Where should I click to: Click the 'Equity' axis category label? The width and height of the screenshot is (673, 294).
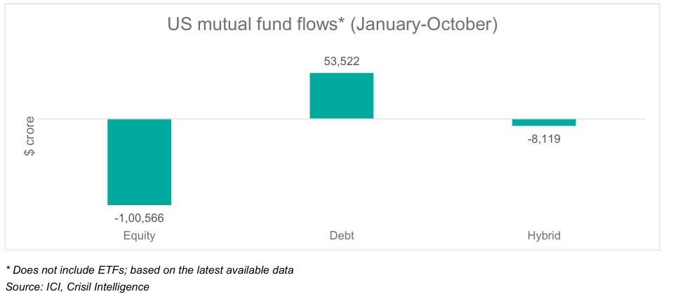click(139, 236)
